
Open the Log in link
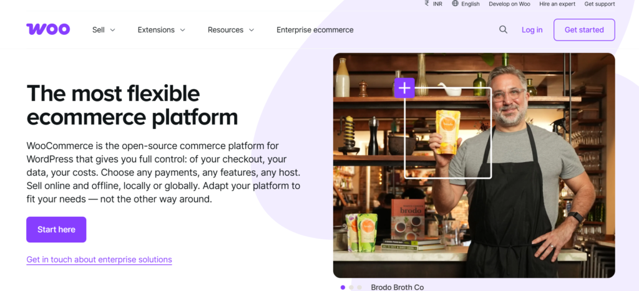(532, 30)
